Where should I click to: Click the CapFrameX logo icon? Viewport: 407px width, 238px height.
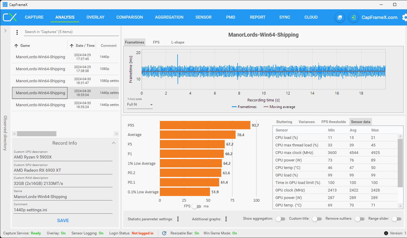coord(10,17)
